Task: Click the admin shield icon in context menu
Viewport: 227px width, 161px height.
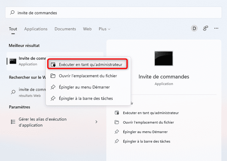Action: coord(53,64)
